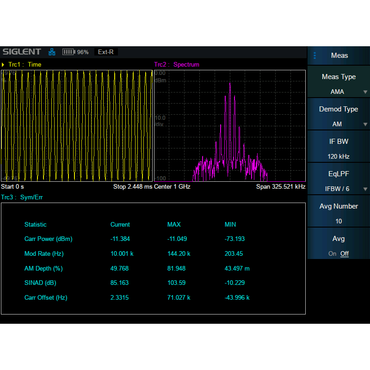Click the Center 1 GHz frequency readout
The width and height of the screenshot is (370, 370).
pos(173,187)
